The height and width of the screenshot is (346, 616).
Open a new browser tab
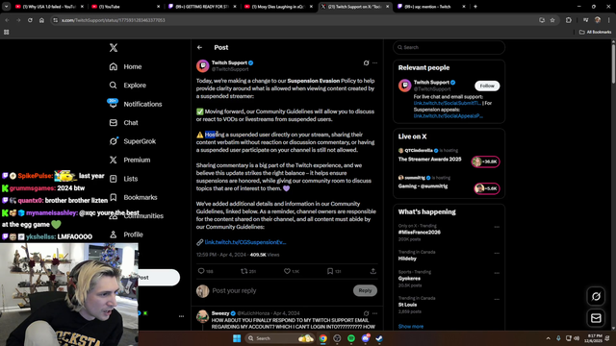click(x=475, y=7)
